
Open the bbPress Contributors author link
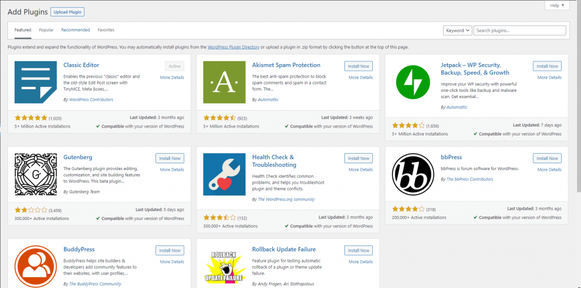[470, 179]
